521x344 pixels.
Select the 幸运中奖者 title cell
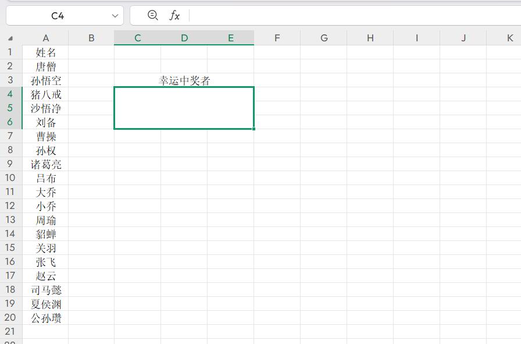184,80
